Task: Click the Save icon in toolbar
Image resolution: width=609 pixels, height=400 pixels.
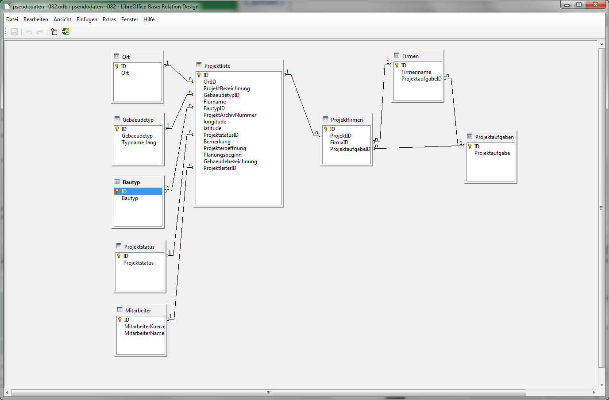Action: 14,32
